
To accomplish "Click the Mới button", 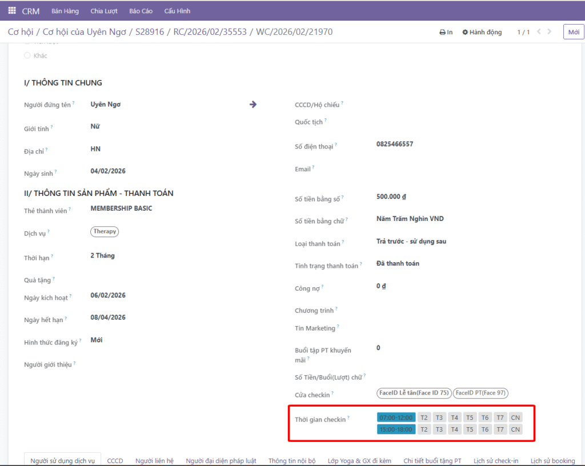I will pos(574,32).
